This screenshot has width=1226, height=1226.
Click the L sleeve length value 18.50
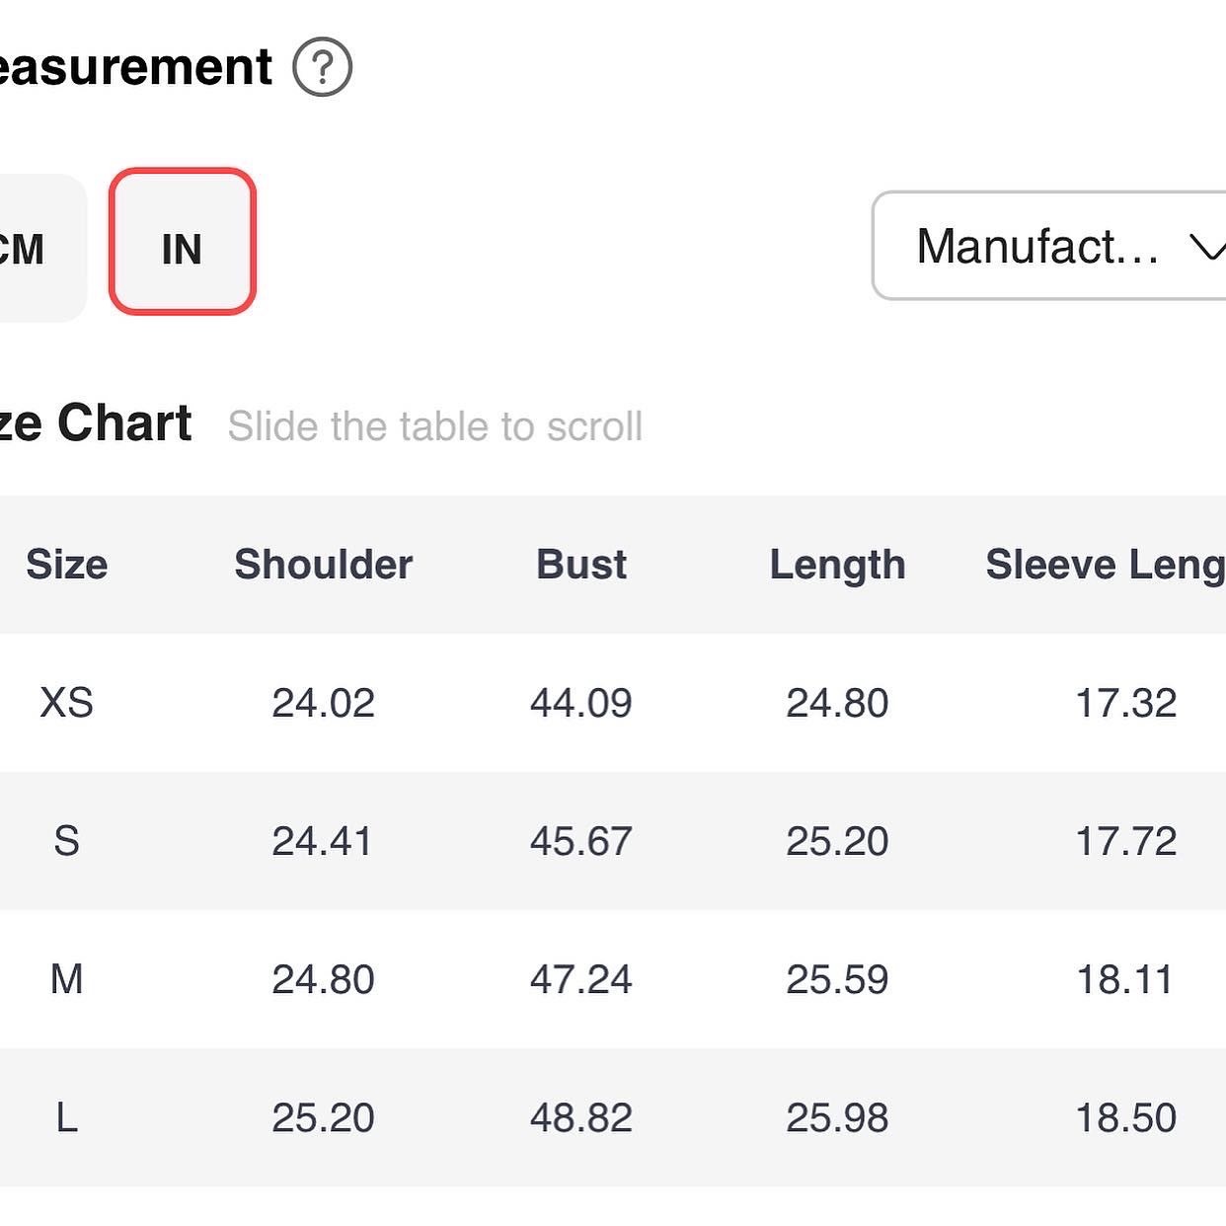pos(1125,1117)
